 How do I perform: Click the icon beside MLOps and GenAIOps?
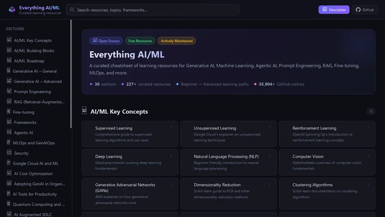[x=8, y=142]
